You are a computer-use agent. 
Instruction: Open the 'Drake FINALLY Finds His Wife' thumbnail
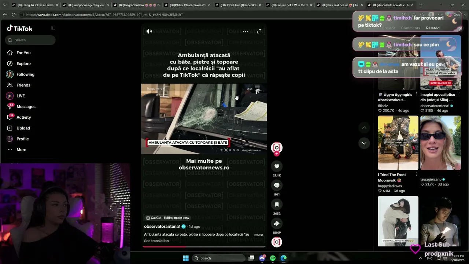pyautogui.click(x=398, y=221)
